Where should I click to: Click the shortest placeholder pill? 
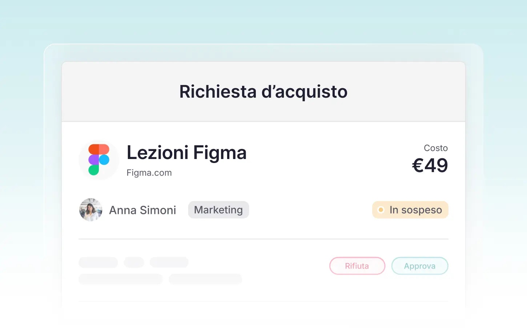(134, 262)
